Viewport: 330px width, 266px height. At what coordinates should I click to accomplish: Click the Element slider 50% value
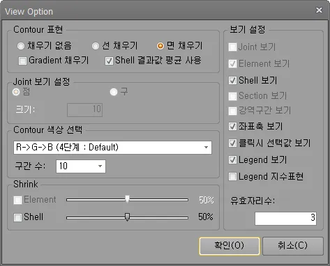click(x=206, y=200)
